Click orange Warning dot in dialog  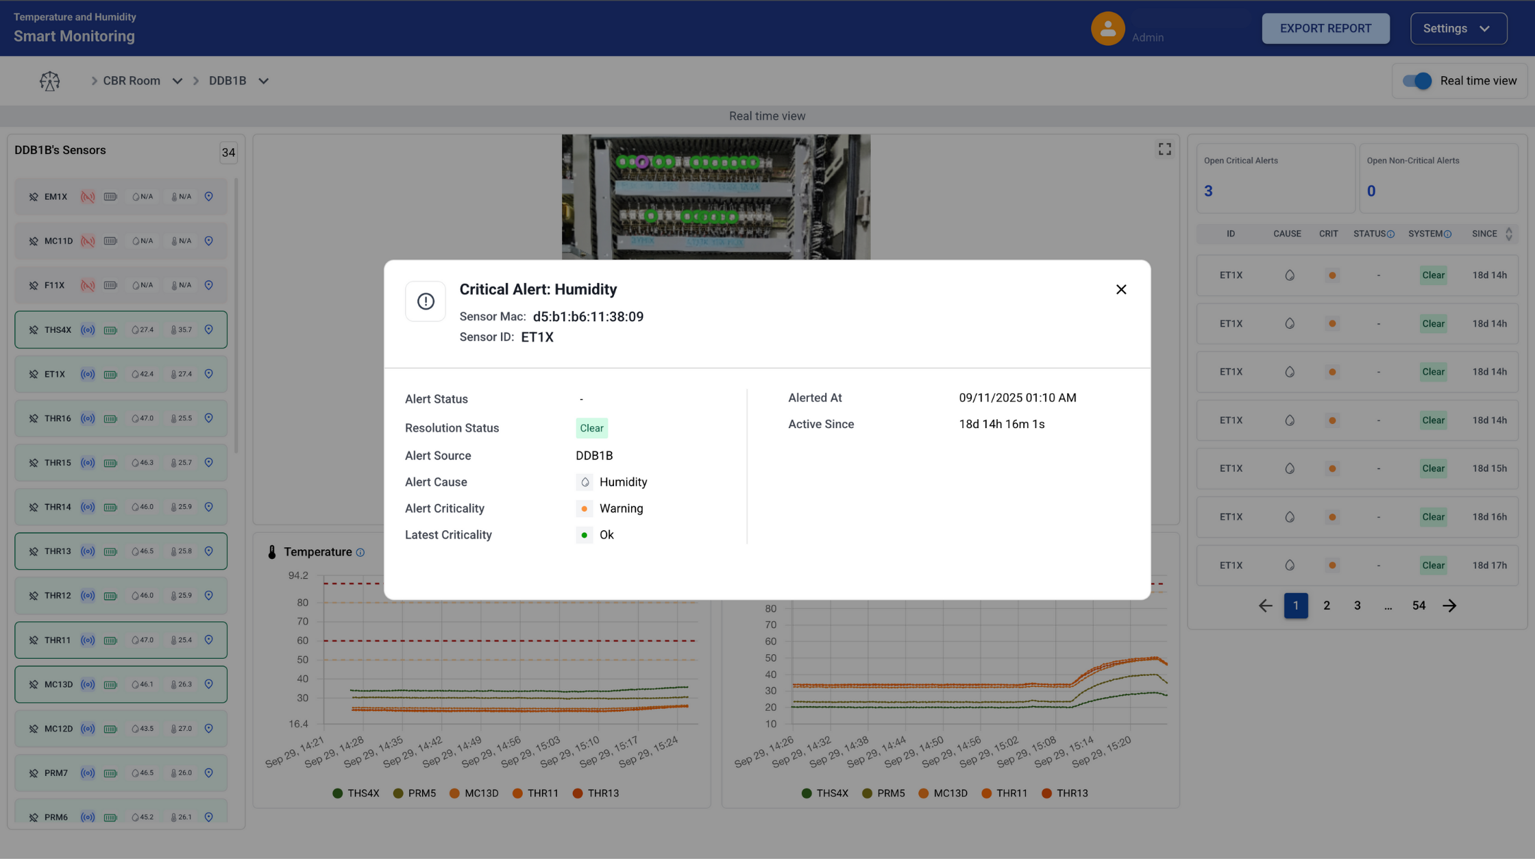584,509
